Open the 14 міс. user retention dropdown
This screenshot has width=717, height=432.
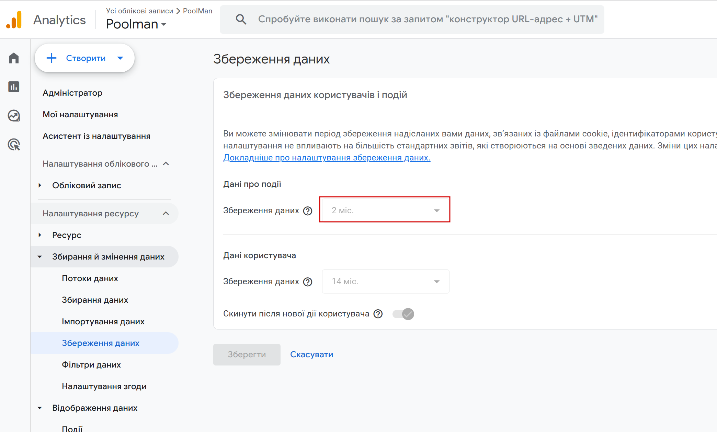click(x=386, y=281)
